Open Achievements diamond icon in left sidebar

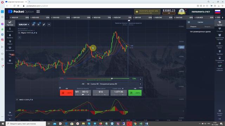click(10, 49)
